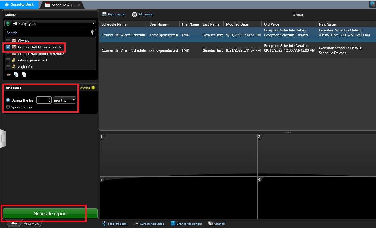Open the Security Desk home tab
The height and width of the screenshot is (228, 376).
(19, 4)
